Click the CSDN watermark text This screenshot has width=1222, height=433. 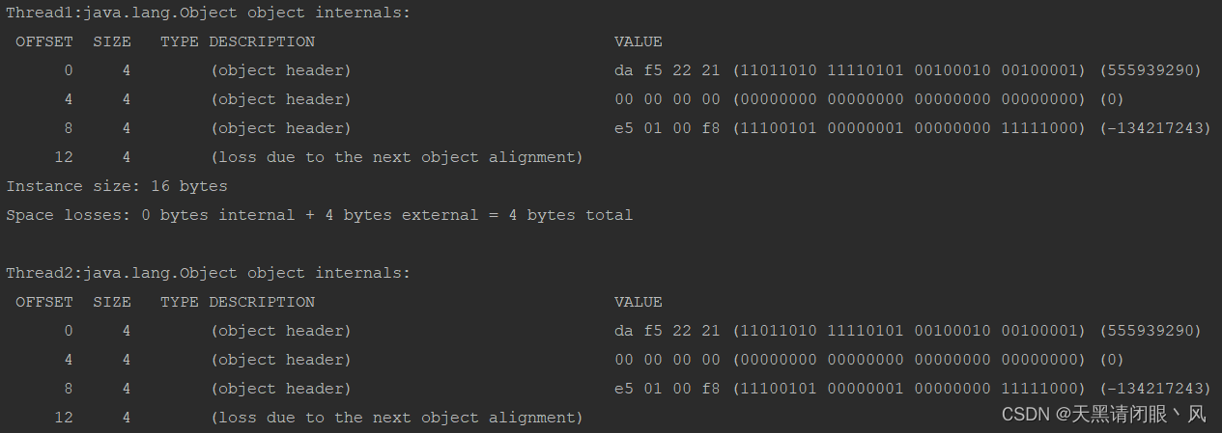(x=1104, y=415)
